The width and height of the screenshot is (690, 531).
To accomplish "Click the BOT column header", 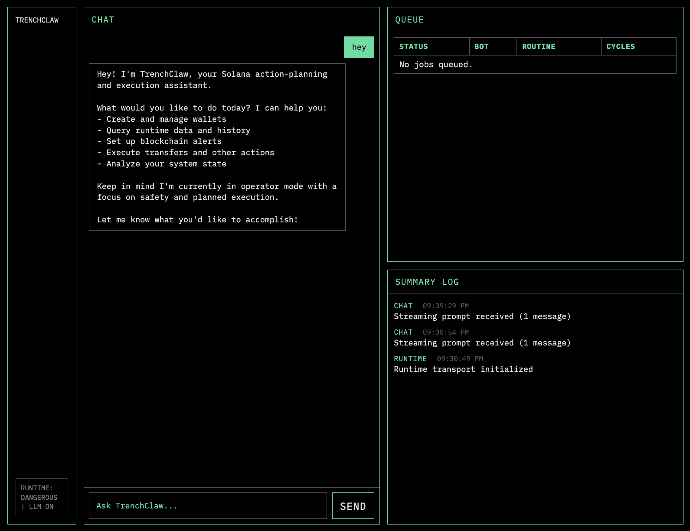I will [493, 46].
